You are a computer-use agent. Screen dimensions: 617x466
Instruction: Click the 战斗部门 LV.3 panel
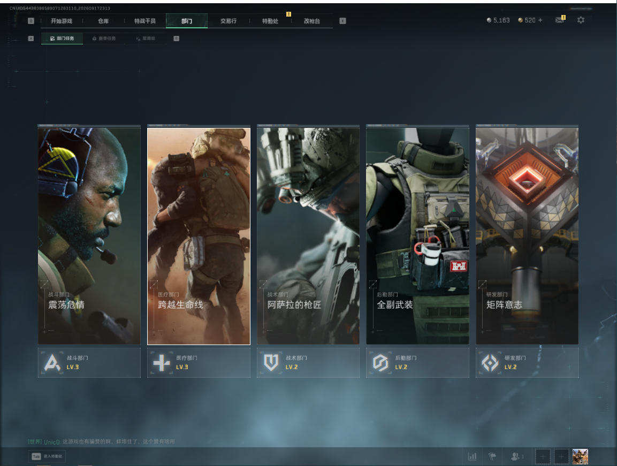[89, 363]
